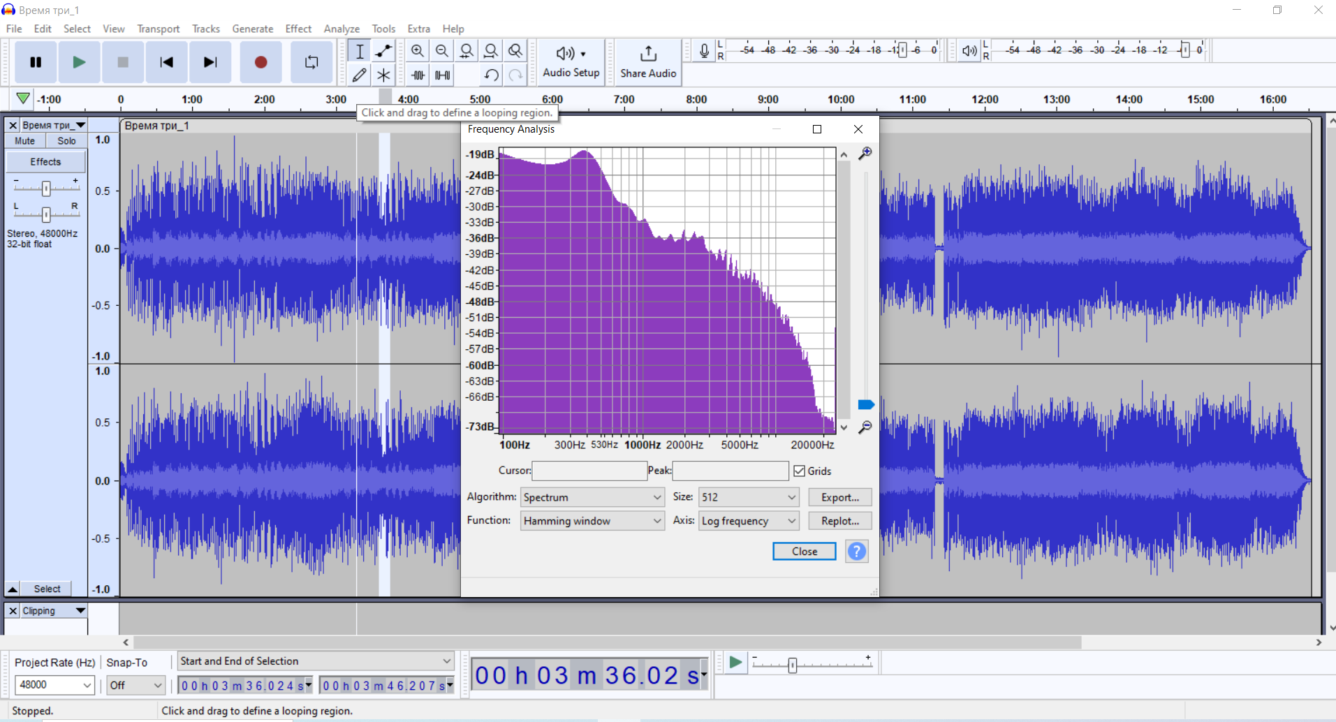Click the Zoom Toggle icon
This screenshot has width=1336, height=722.
pyautogui.click(x=515, y=51)
